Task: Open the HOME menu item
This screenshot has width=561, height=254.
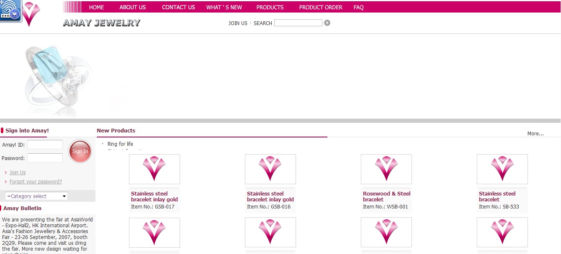Action: click(x=96, y=7)
